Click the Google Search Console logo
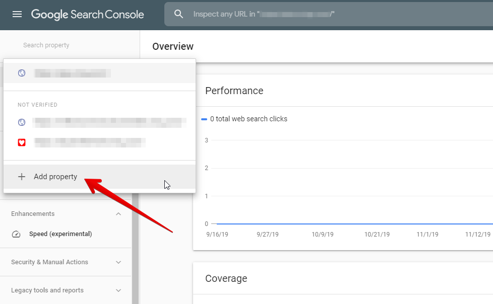 point(87,15)
